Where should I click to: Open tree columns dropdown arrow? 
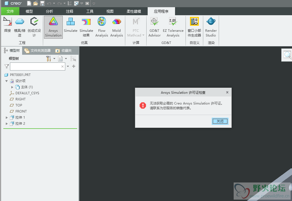66,59
